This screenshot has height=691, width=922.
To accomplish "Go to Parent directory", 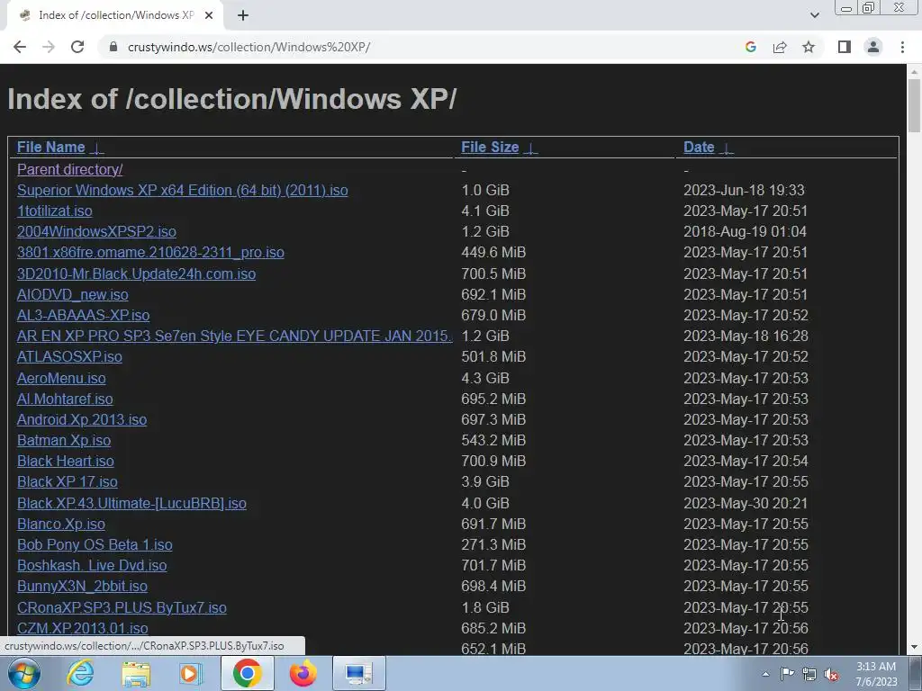I will (70, 169).
